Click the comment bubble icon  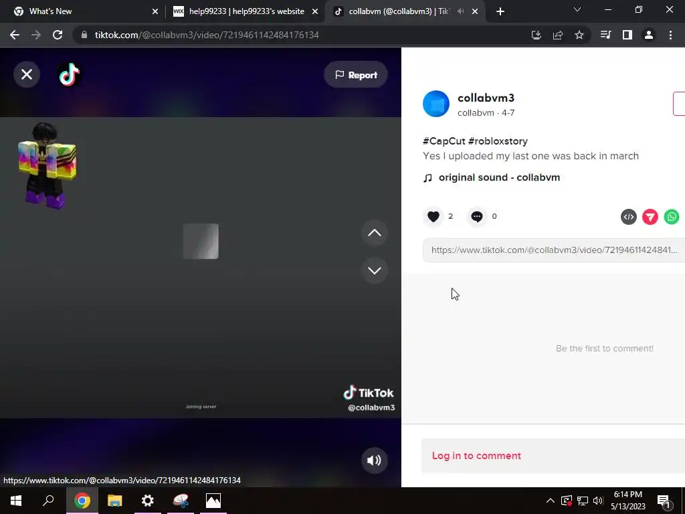point(477,216)
